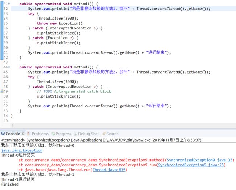Image resolution: width=236 pixels, height=190 pixels.
Task: Collapse method1 with the fold marker
Action: coord(9,4)
